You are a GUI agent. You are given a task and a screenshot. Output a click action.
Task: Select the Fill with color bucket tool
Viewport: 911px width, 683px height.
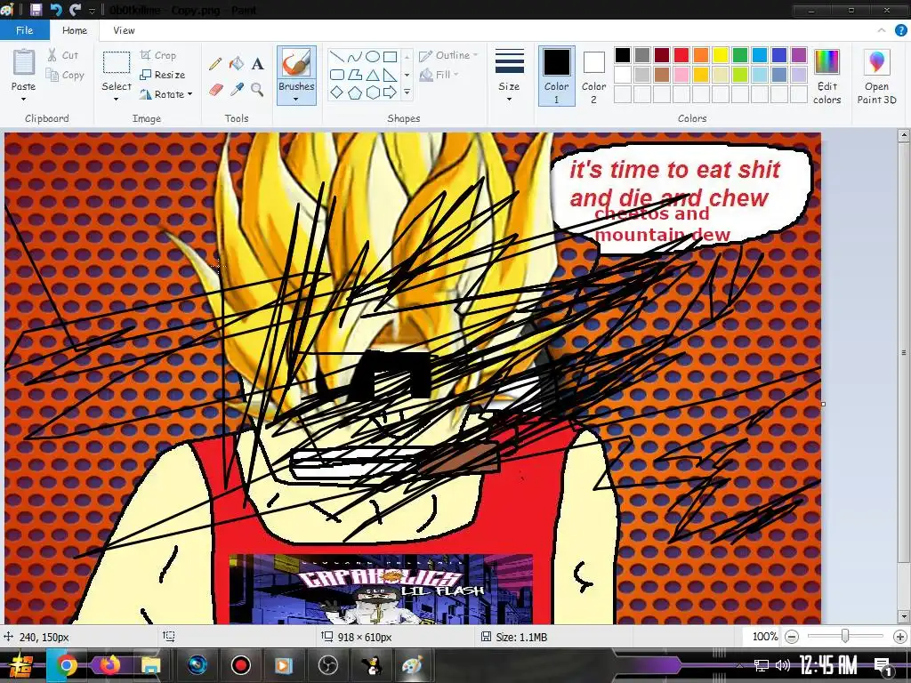tap(237, 63)
